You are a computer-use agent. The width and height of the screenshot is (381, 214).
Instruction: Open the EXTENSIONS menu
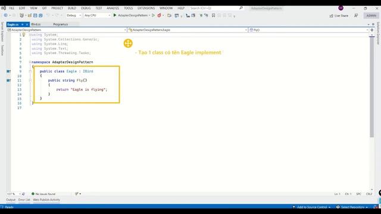pyautogui.click(x=146, y=8)
